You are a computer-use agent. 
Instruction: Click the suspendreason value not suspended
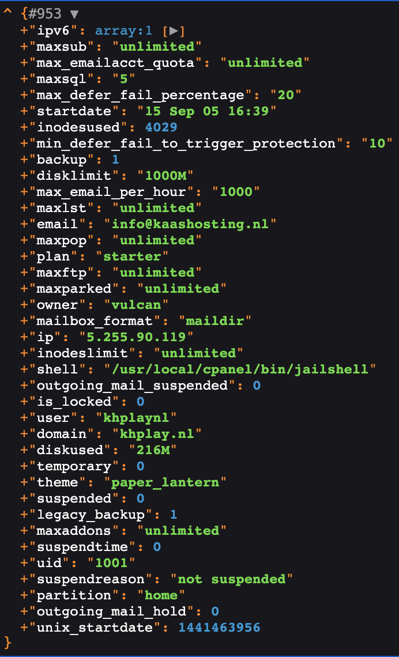pyautogui.click(x=232, y=579)
